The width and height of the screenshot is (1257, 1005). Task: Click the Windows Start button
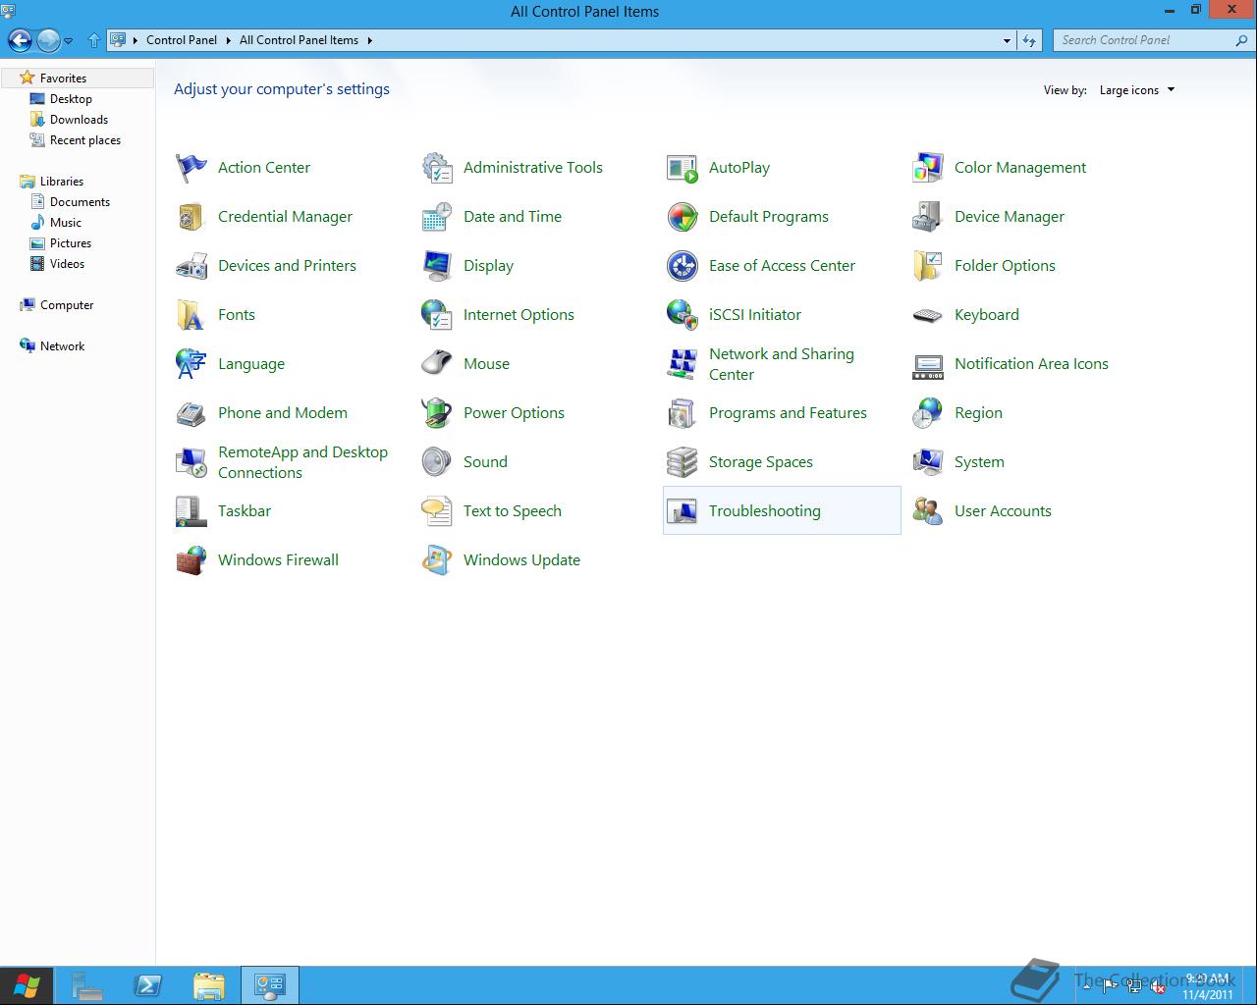click(x=27, y=985)
